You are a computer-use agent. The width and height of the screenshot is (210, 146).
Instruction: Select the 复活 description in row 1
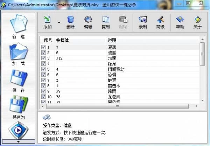click(x=112, y=47)
